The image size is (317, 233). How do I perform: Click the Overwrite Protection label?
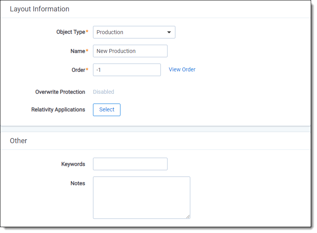60,92
